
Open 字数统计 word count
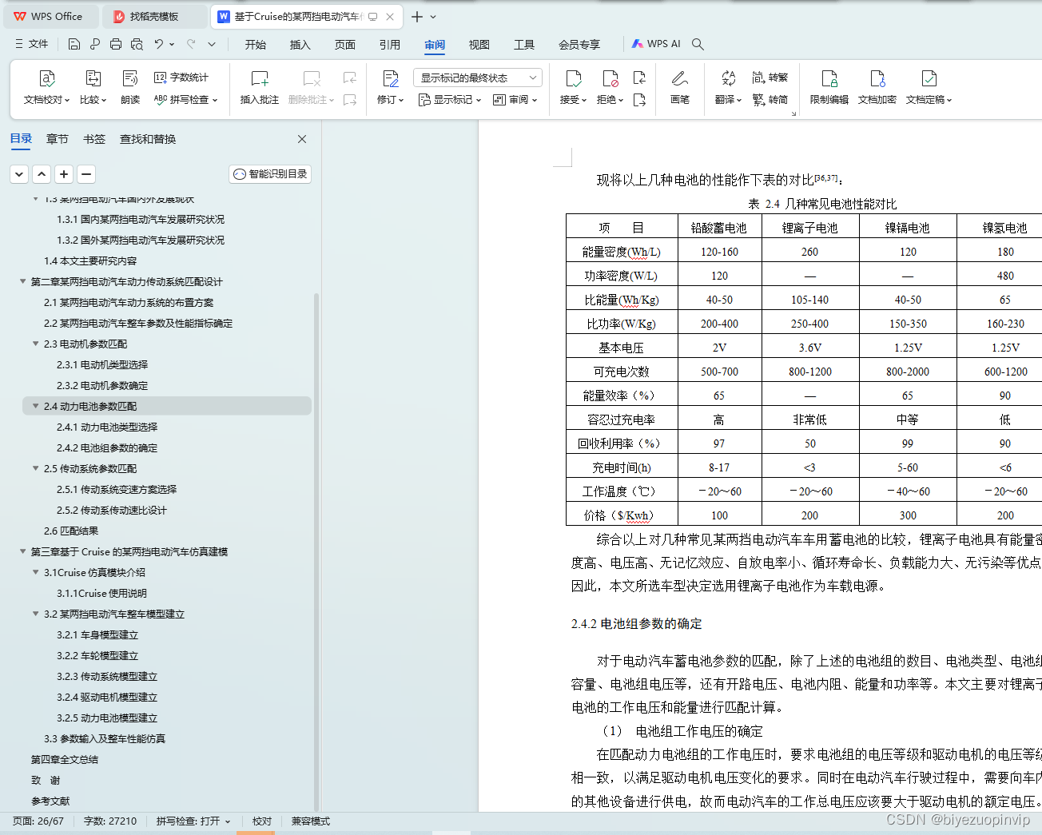pos(181,78)
